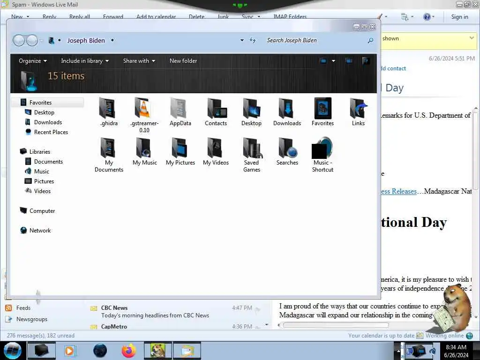This screenshot has width=480, height=360.
Task: Click IMAP Folders in Live Mail toolbar
Action: 290,17
